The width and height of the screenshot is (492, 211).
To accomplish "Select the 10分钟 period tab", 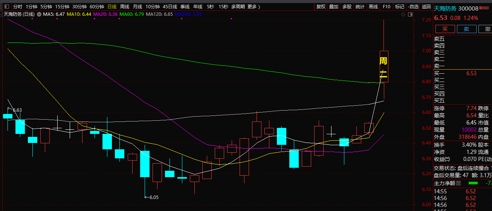I will pyautogui.click(x=153, y=7).
